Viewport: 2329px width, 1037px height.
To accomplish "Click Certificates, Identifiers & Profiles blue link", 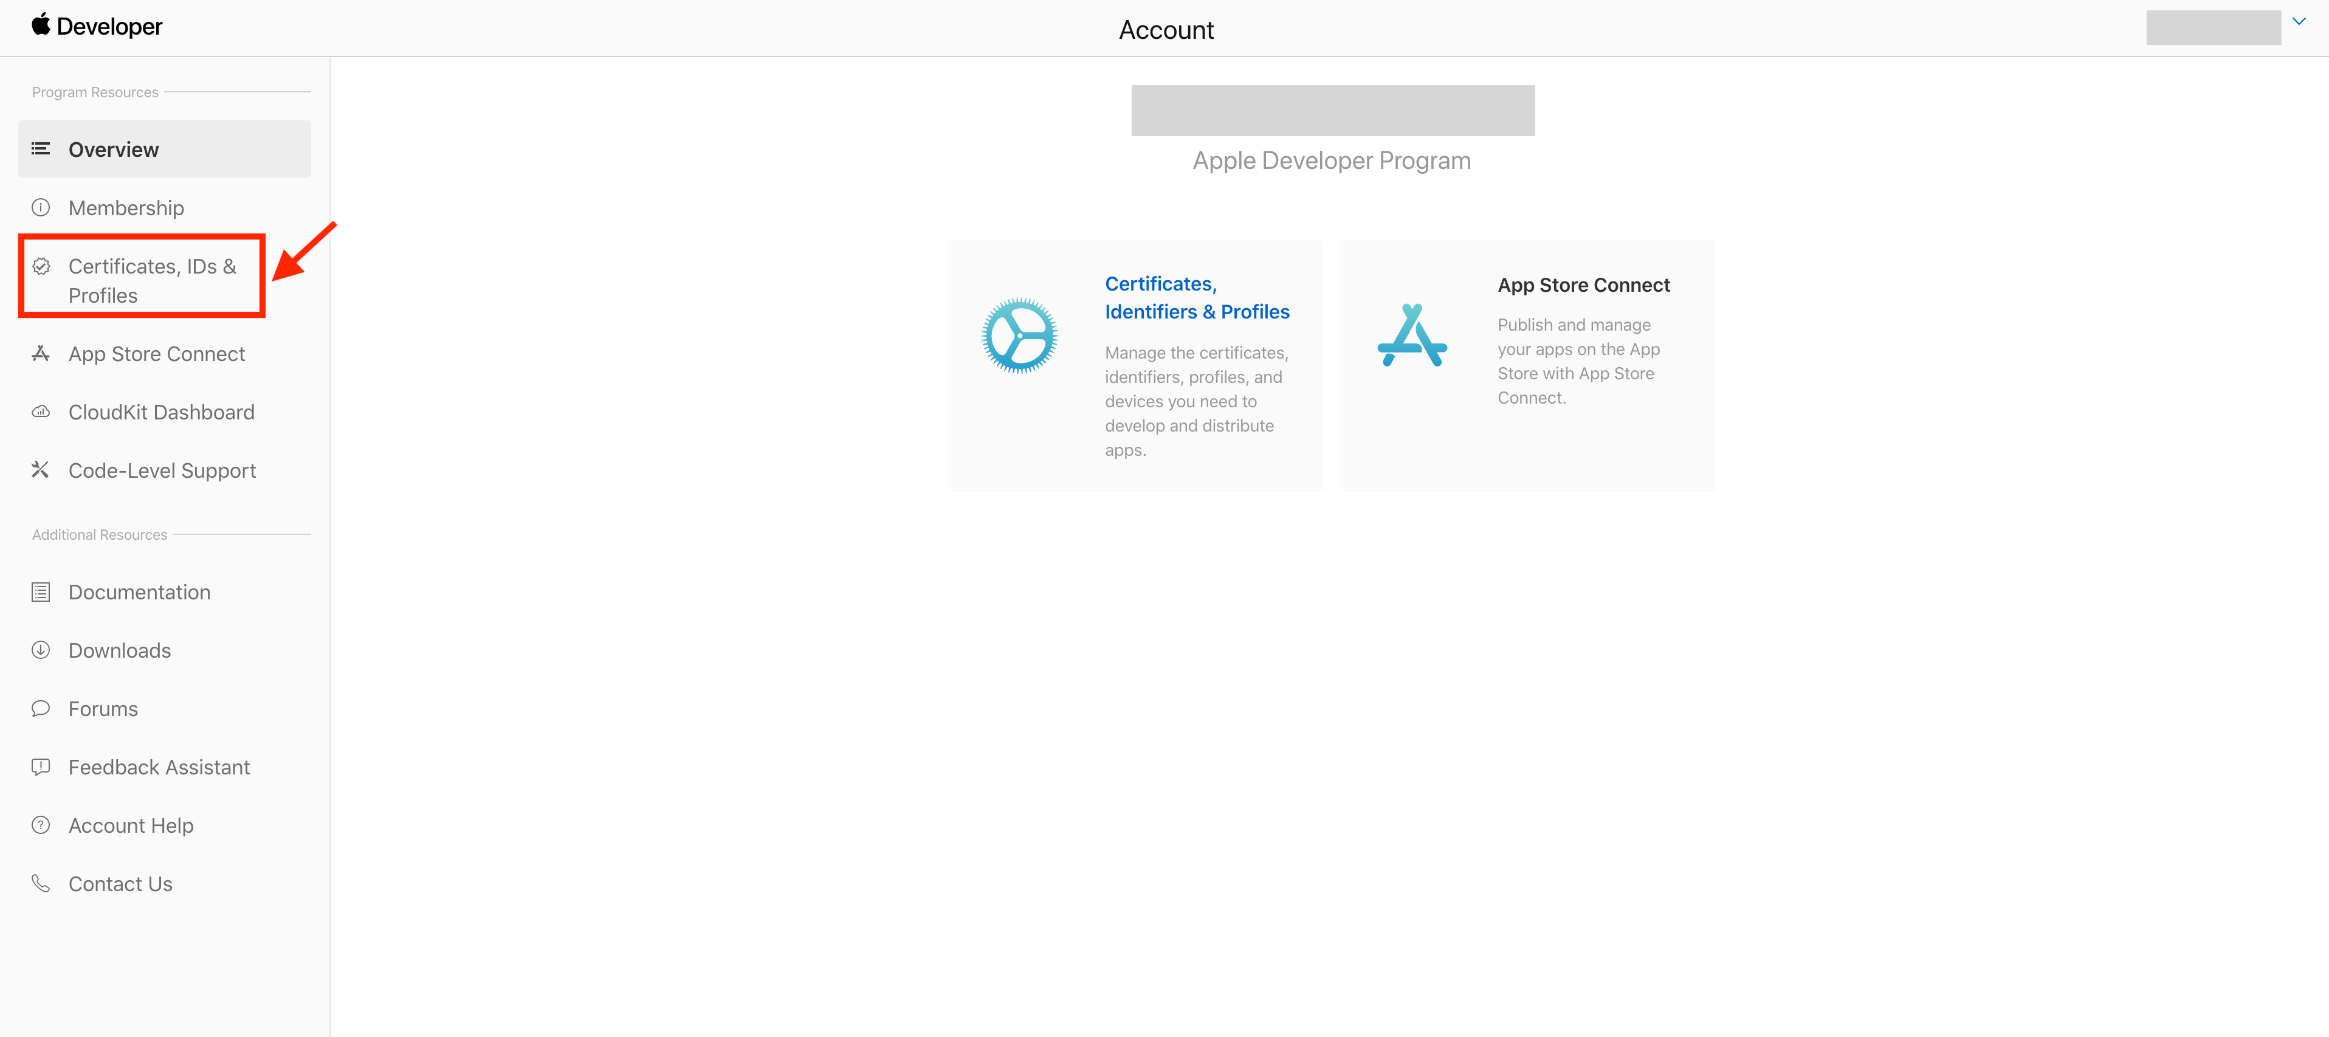I will [x=1196, y=297].
